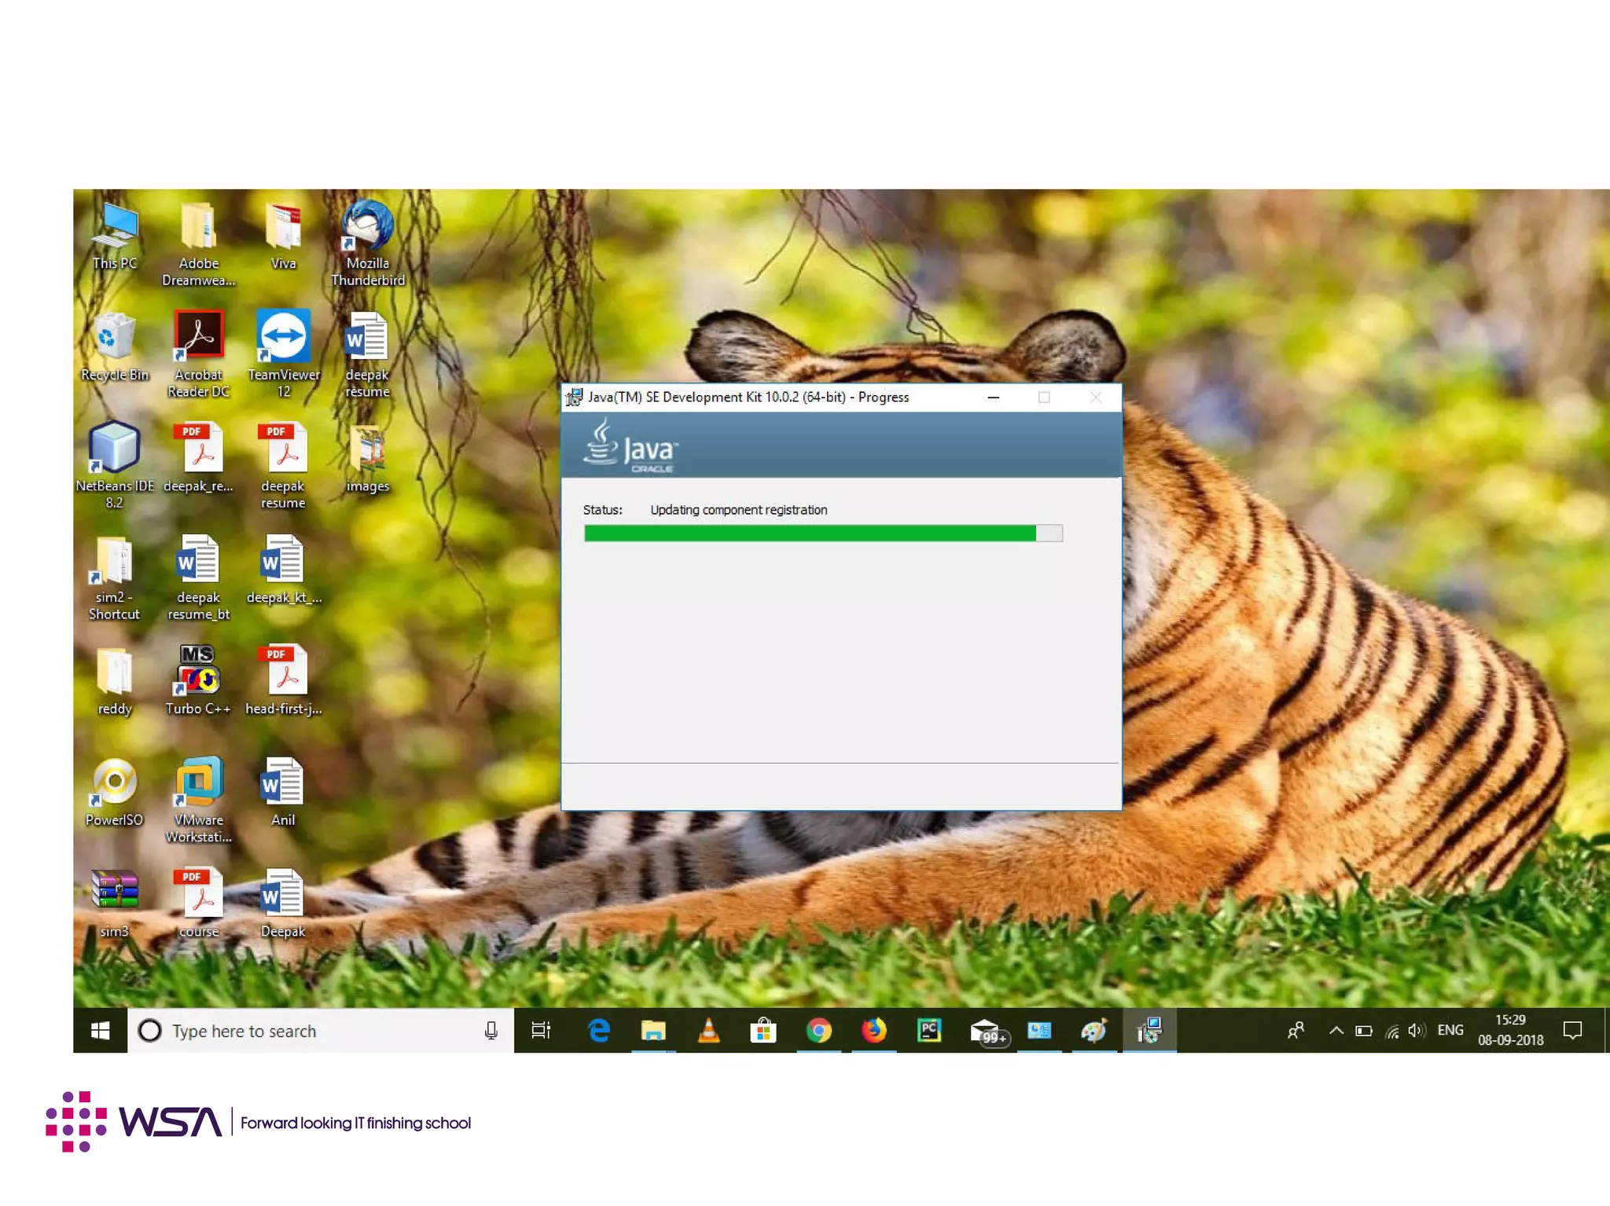This screenshot has width=1610, height=1206.
Task: Launch PowerISO shortcut
Action: 115,792
